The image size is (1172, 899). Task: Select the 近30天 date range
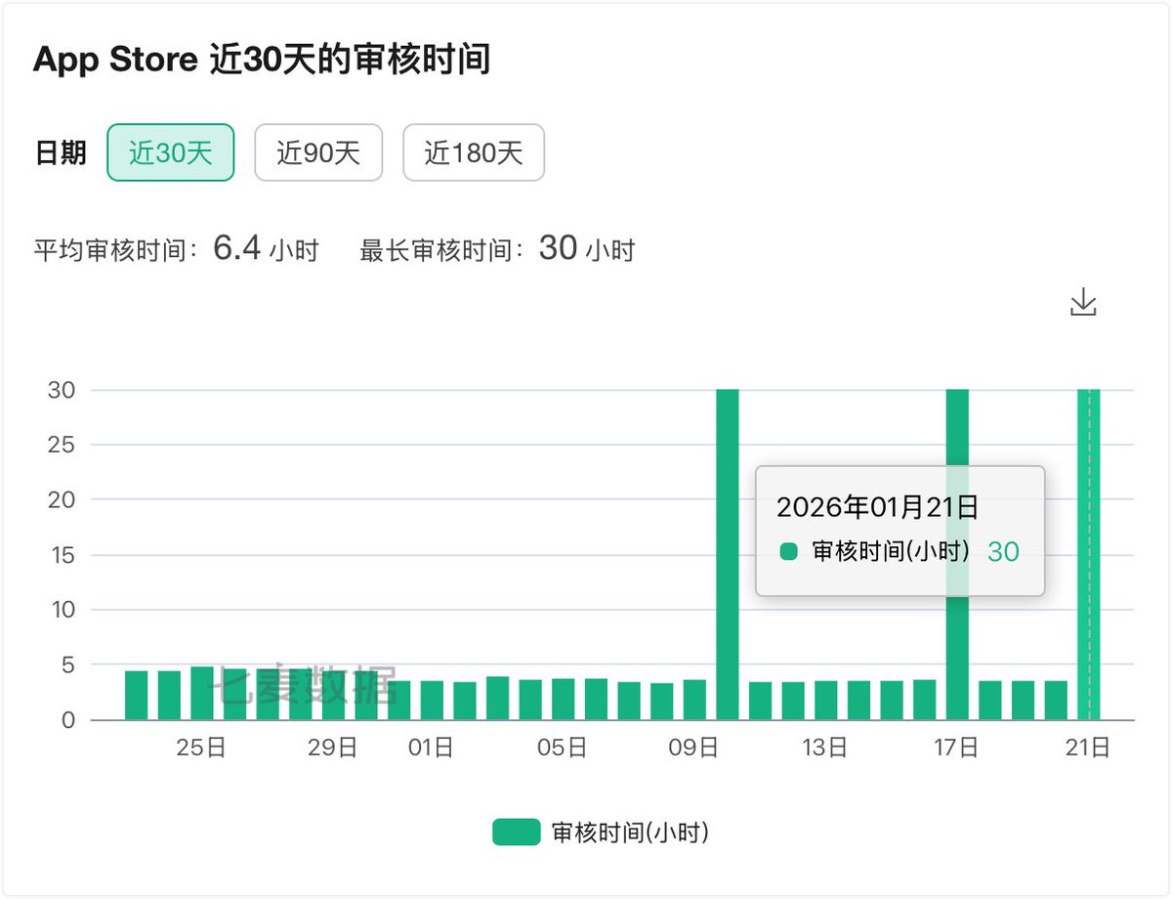tap(171, 152)
